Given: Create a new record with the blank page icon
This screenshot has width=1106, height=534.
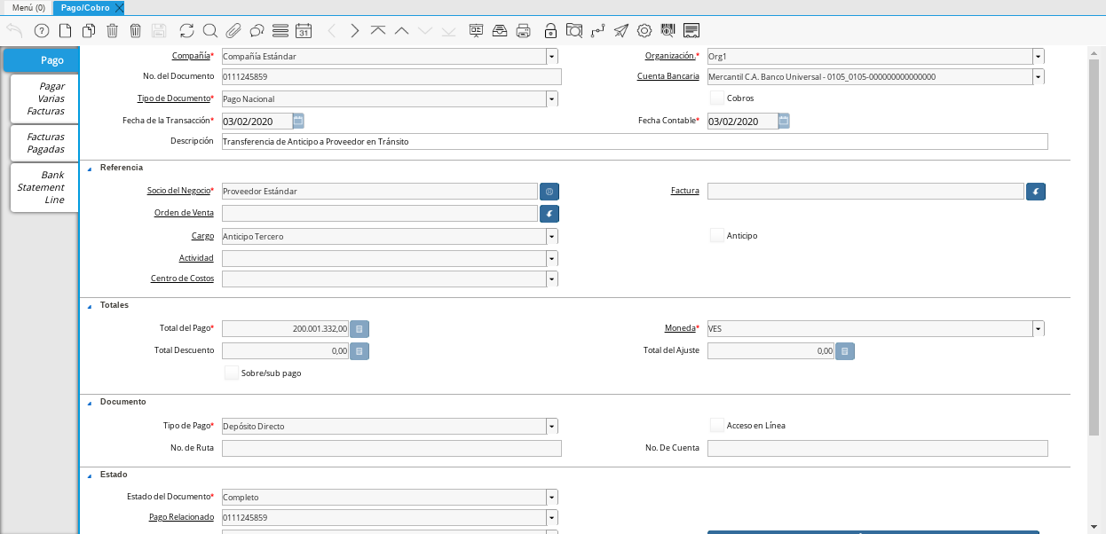Looking at the screenshot, I should pos(65,31).
